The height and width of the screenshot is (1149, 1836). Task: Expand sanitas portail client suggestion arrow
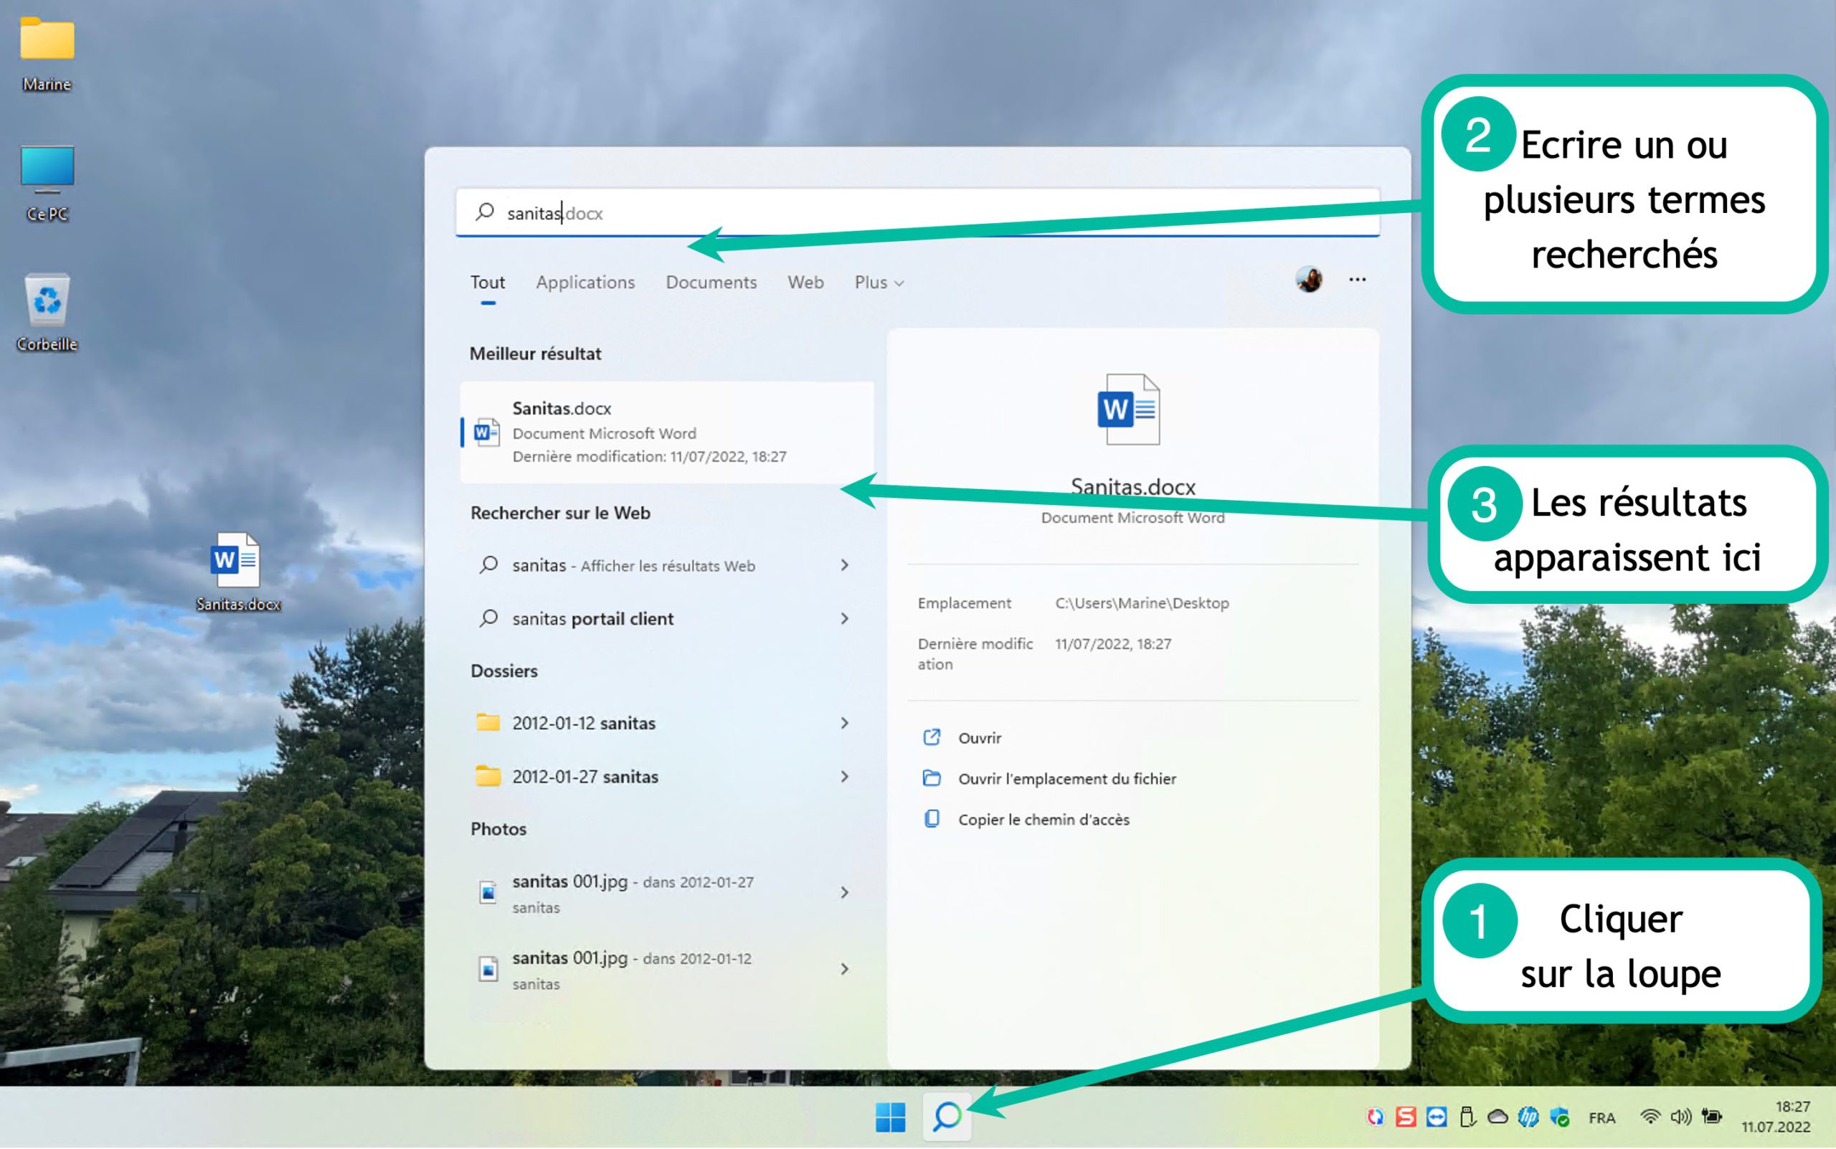(x=844, y=618)
